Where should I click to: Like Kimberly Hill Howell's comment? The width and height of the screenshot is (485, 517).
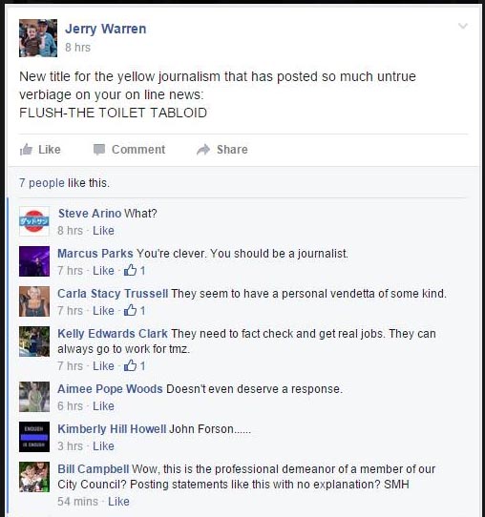click(x=103, y=446)
